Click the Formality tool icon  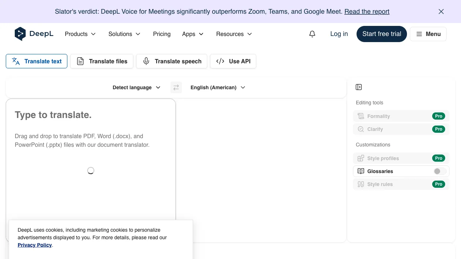[x=361, y=116]
